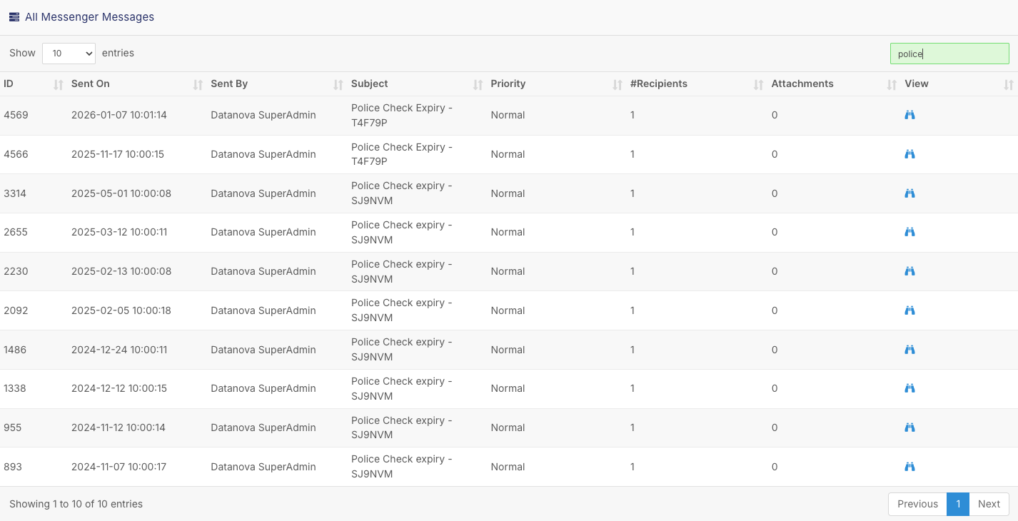Select page 1 in pagination
The image size is (1018, 521).
(958, 504)
